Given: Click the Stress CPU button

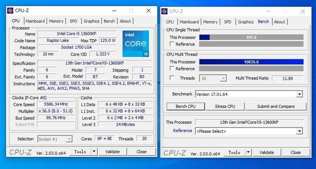Looking at the screenshot, I should [x=225, y=107].
